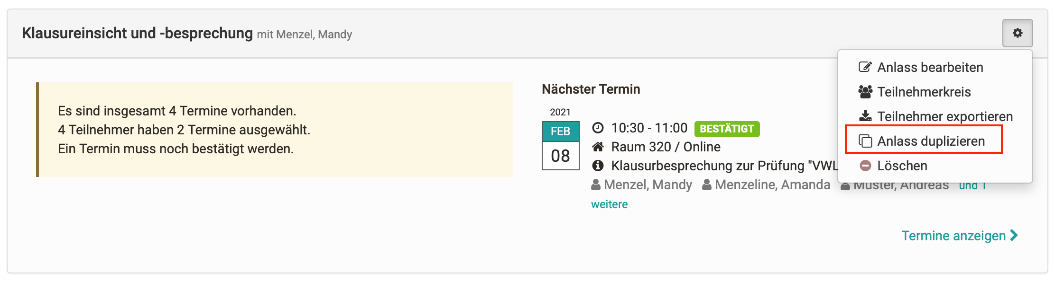Click the person icon beside Menzeline, Amanda

point(706,184)
